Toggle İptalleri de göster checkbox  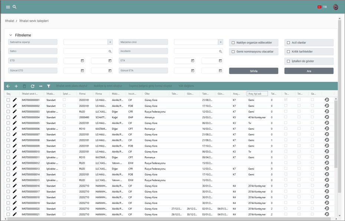289,61
